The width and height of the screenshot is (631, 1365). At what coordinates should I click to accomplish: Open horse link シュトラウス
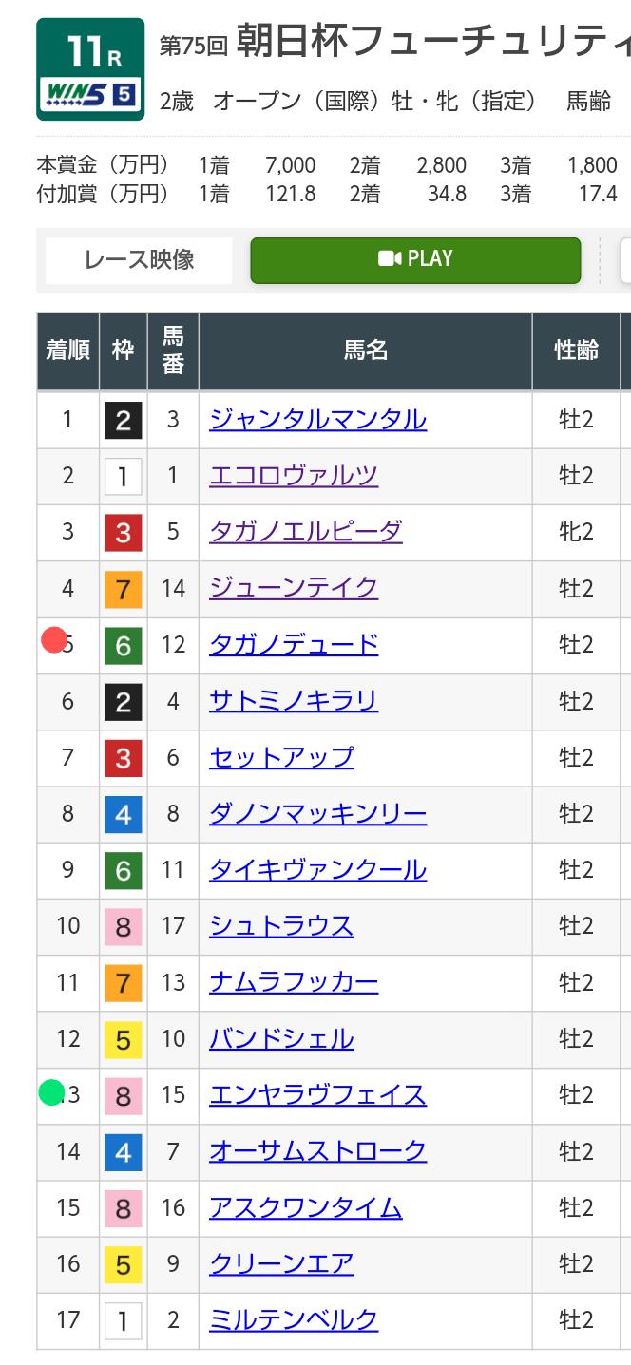[x=281, y=925]
